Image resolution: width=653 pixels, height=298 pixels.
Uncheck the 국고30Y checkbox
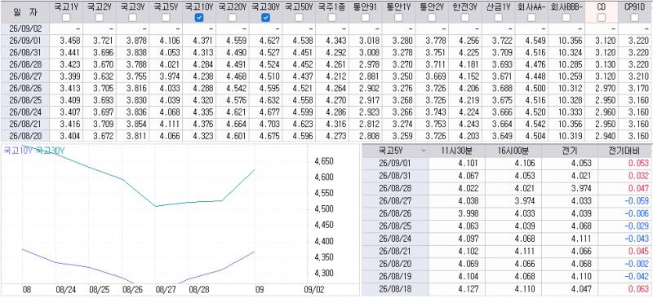[266, 17]
